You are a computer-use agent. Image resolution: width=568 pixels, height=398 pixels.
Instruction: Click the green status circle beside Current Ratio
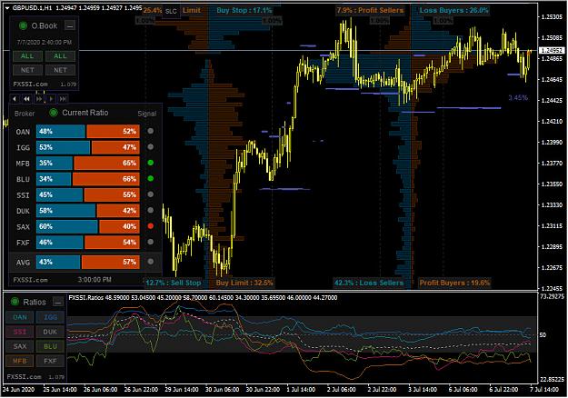coord(54,113)
